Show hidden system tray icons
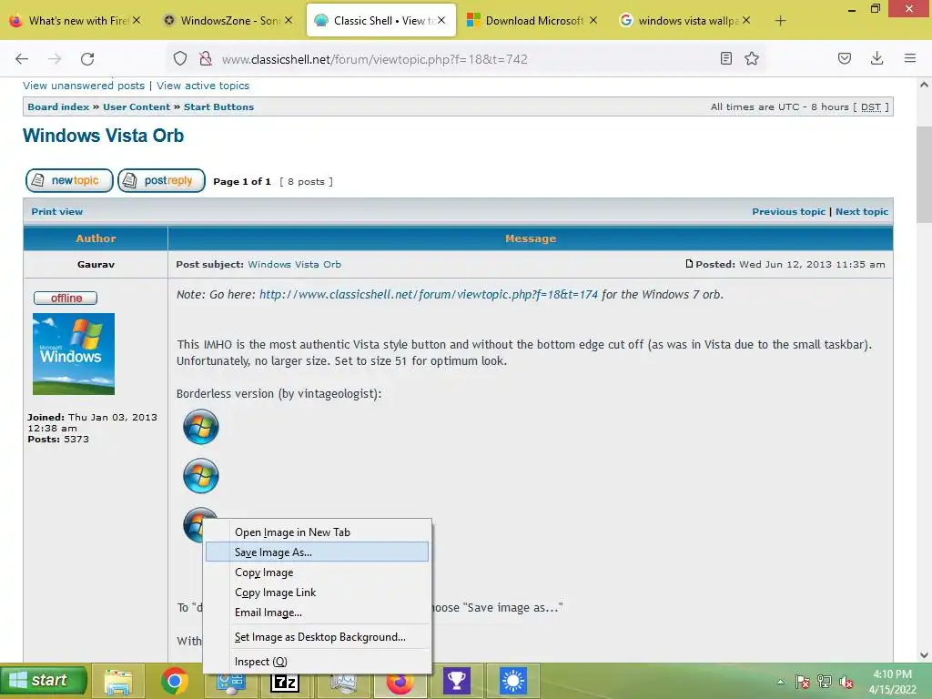 tap(780, 681)
